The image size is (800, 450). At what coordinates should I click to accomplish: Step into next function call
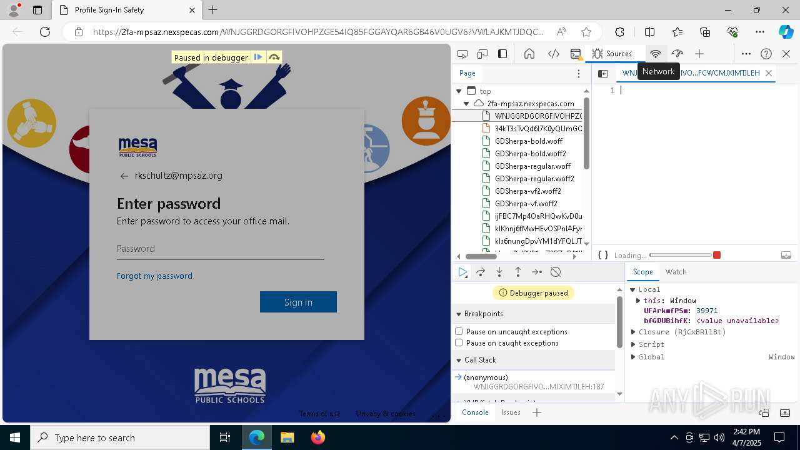pyautogui.click(x=499, y=272)
